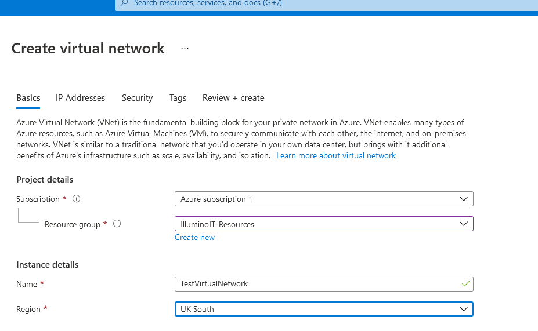The height and width of the screenshot is (331, 538).
Task: Click Create new resource group link
Action: (x=194, y=238)
